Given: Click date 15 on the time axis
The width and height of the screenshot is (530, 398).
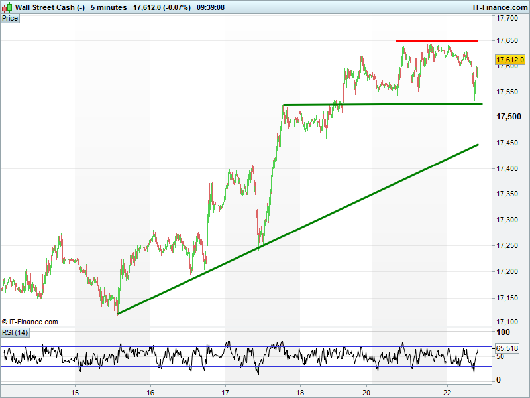Looking at the screenshot, I should coord(75,393).
